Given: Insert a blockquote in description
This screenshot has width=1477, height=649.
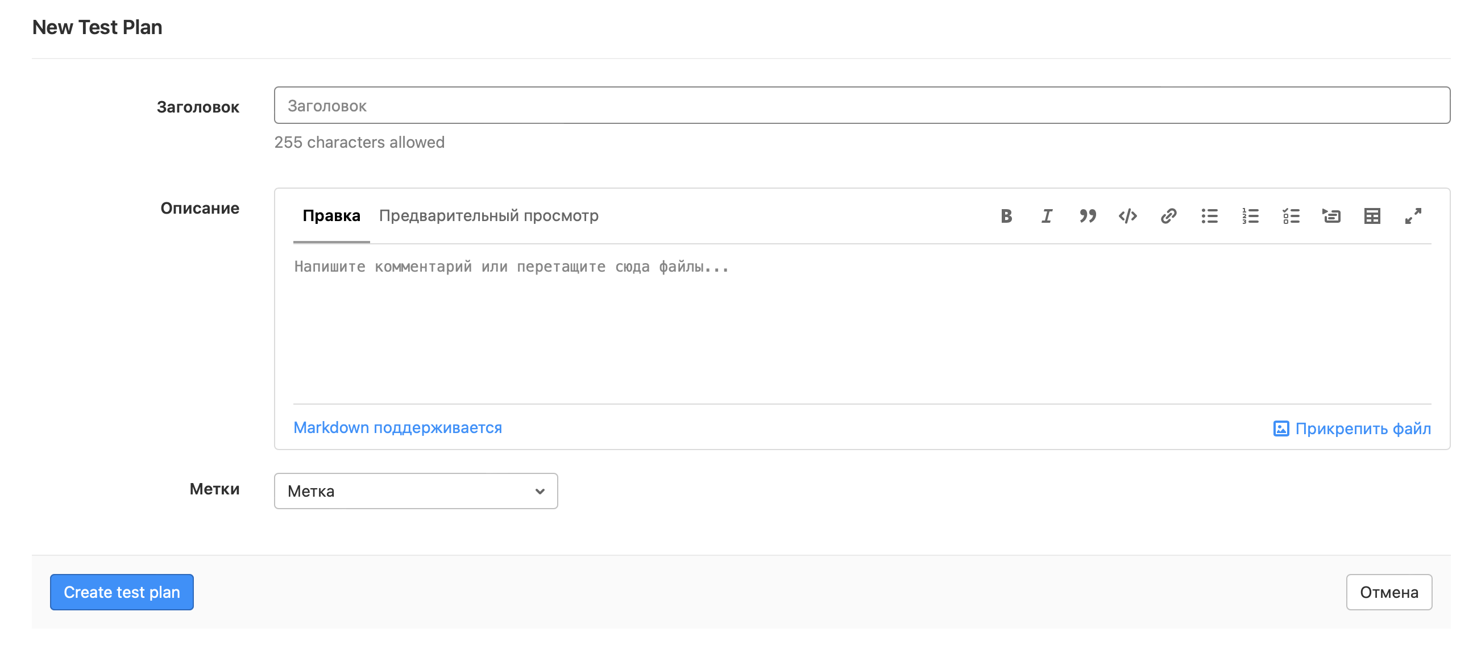Looking at the screenshot, I should point(1088,216).
